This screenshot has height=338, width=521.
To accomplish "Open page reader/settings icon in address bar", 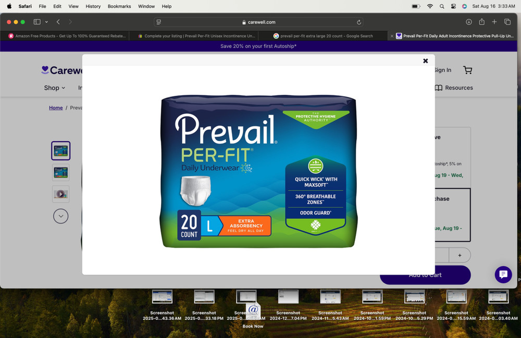I will click(x=159, y=22).
